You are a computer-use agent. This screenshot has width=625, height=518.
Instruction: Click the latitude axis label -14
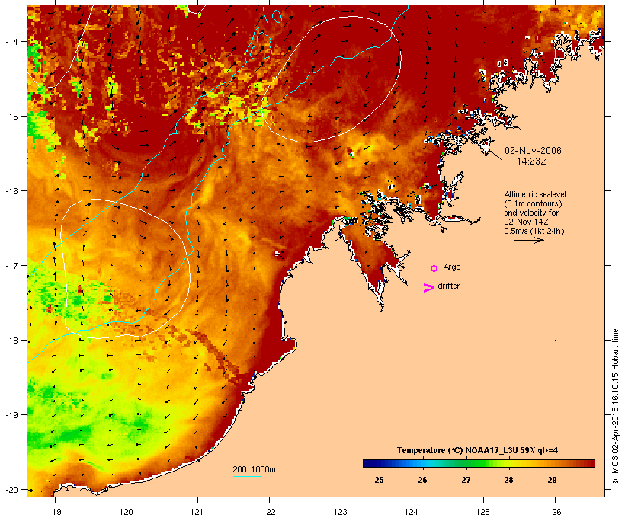tap(11, 41)
